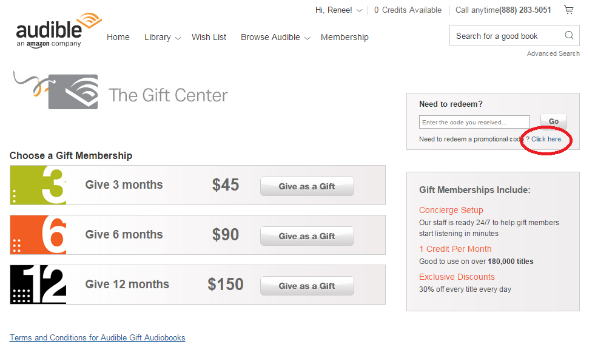Viewport: 595px width, 355px height.
Task: Open the Membership menu item
Action: [x=345, y=37]
